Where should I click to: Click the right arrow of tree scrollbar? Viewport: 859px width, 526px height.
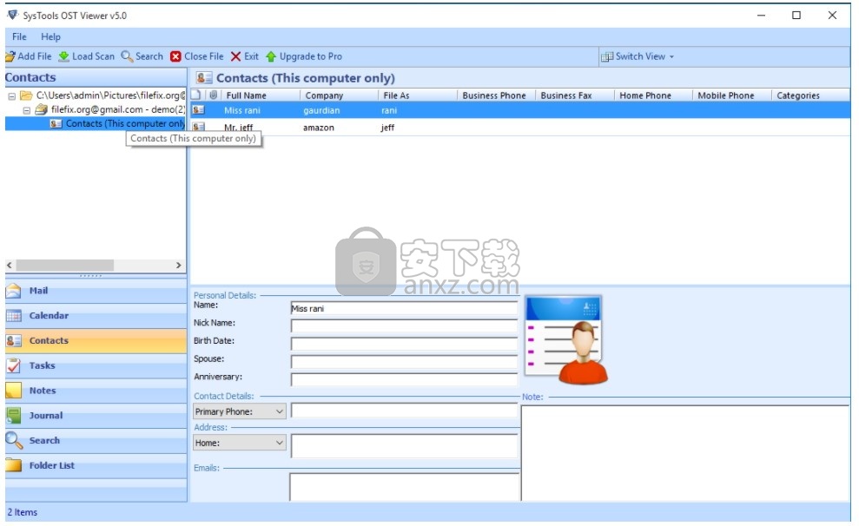pyautogui.click(x=179, y=266)
